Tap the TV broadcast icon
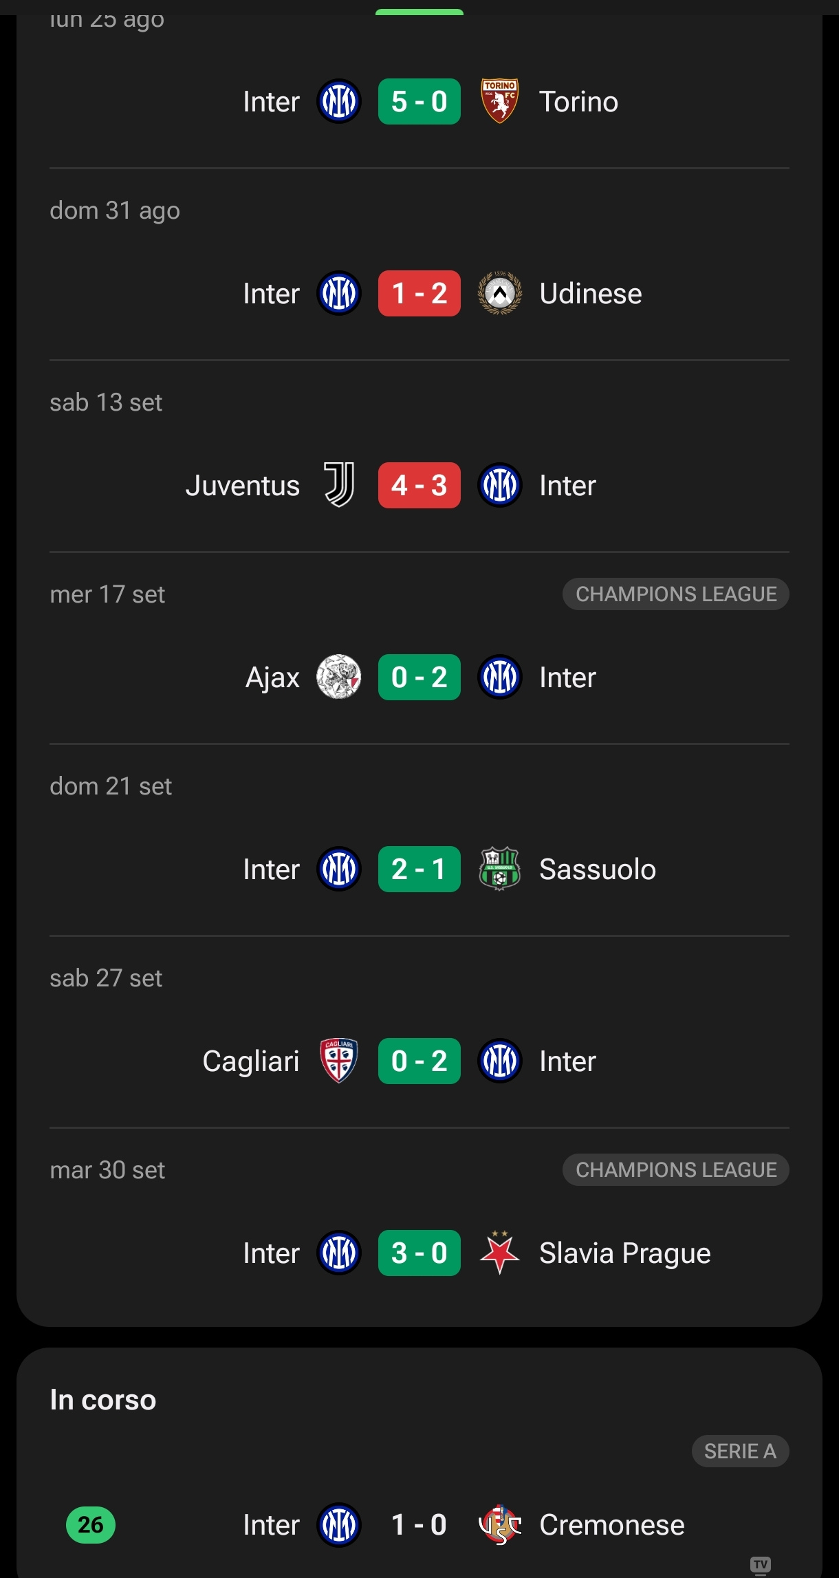 (761, 1565)
